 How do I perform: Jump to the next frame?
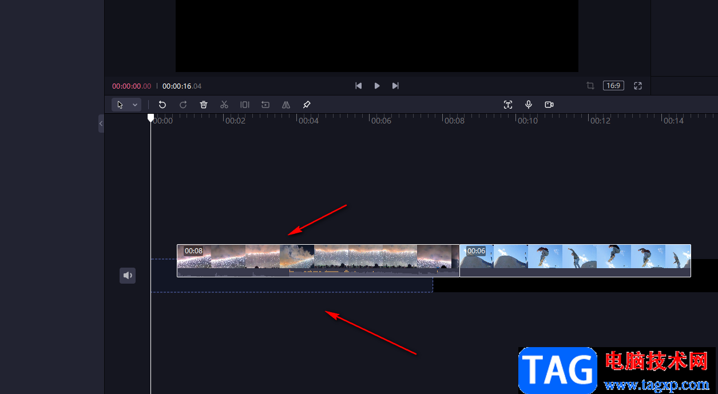point(395,86)
